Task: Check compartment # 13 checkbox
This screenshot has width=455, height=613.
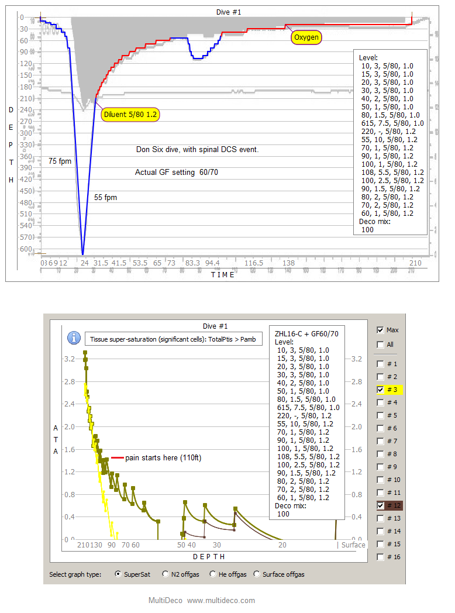Action: 380,518
